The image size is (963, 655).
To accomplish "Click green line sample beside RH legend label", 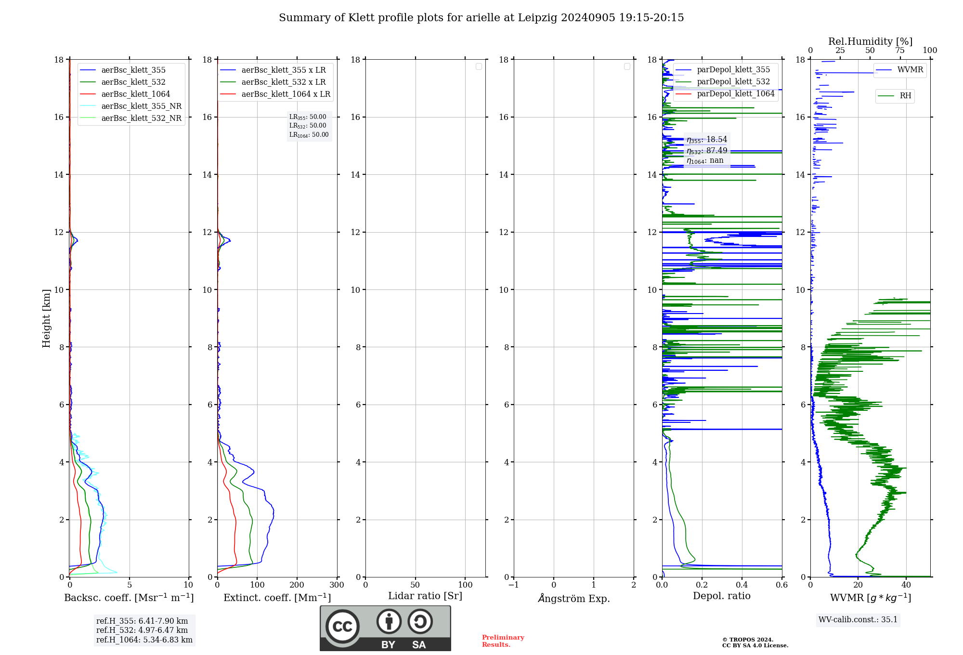I will 886,96.
